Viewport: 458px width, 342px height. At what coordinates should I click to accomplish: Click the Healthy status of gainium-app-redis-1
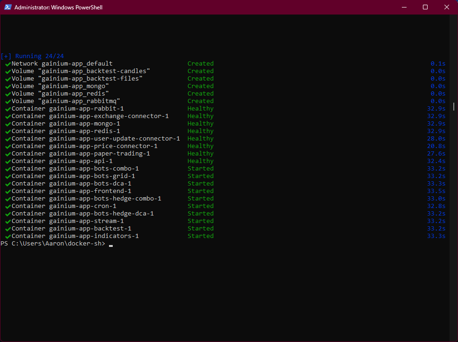tap(200, 131)
